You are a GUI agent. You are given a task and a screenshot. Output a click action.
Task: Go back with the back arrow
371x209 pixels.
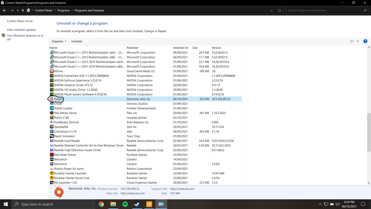(x=5, y=10)
